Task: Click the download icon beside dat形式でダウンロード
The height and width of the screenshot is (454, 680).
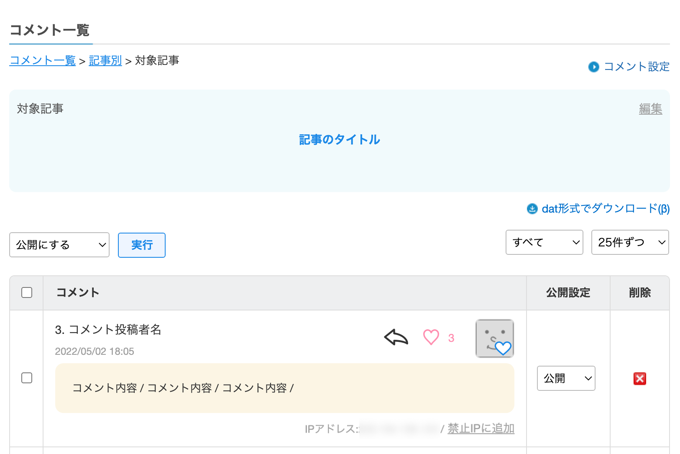Action: pos(532,209)
